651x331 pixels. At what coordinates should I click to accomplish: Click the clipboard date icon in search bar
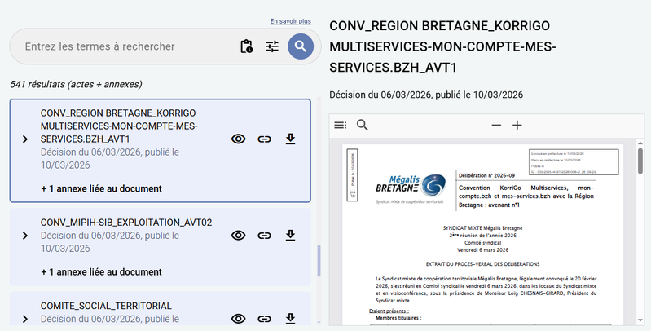coord(247,46)
